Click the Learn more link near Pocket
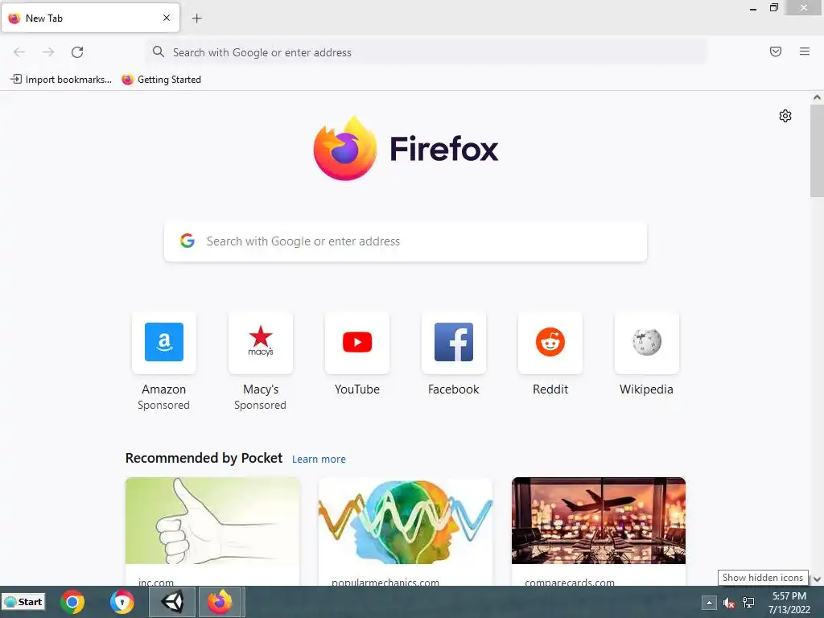 point(319,459)
